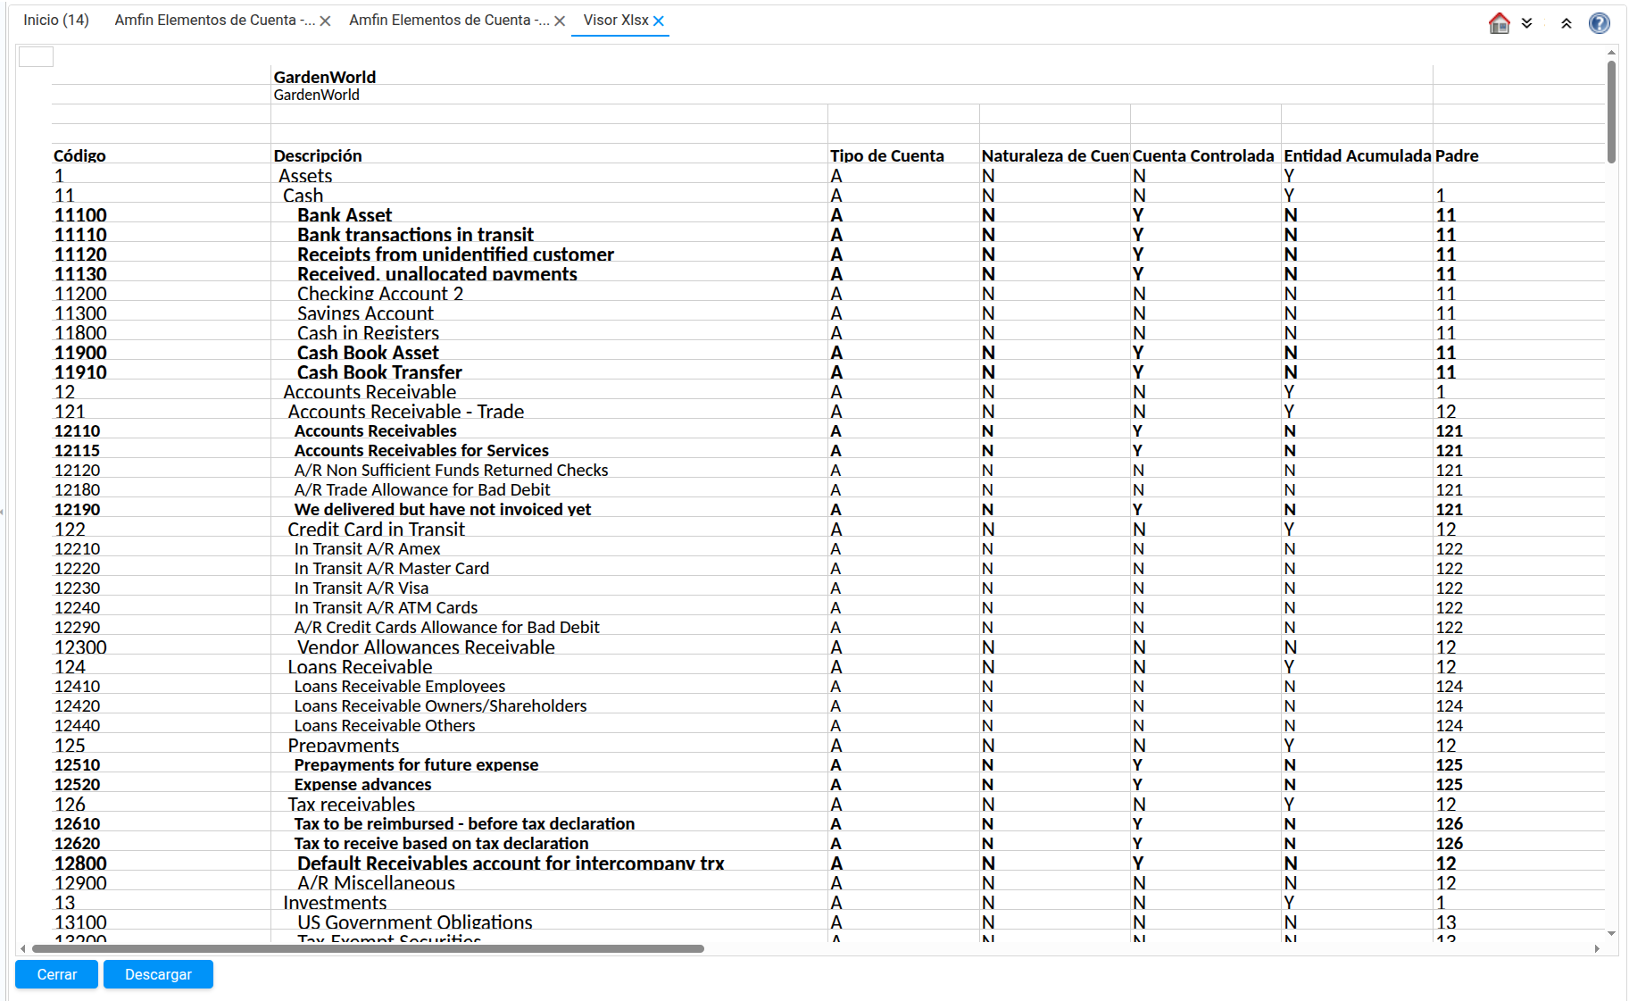Click the home icon in top bar
Screen dimensions: 1629x1001
tap(1499, 23)
